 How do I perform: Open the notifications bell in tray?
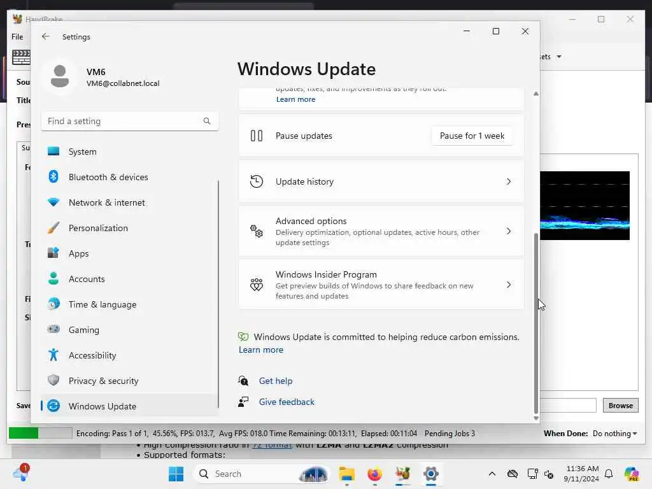(609, 474)
